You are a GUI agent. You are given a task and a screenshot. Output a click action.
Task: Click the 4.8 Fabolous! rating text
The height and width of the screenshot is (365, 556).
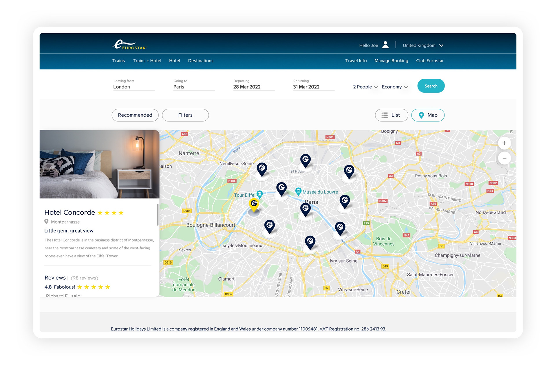tap(60, 287)
